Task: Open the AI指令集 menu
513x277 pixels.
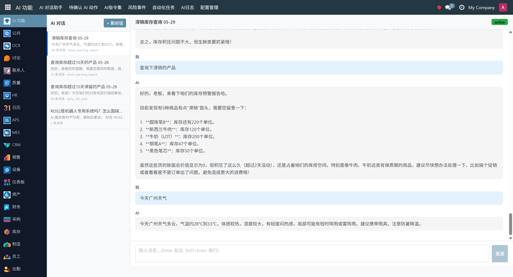Action: click(x=113, y=7)
